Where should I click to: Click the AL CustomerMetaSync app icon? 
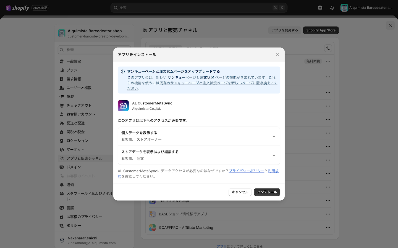pos(123,106)
